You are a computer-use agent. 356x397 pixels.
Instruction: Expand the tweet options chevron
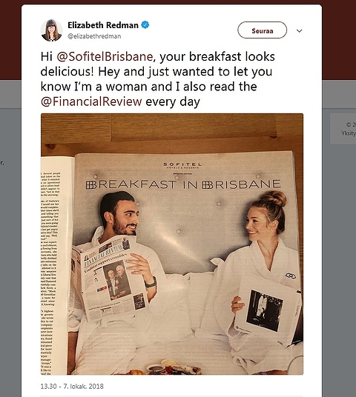point(299,31)
